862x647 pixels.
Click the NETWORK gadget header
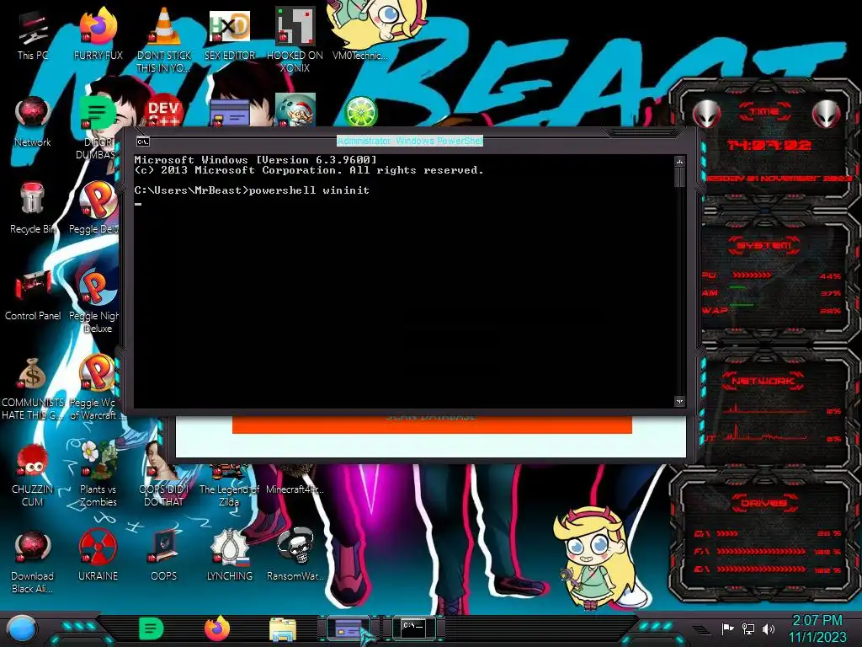(x=764, y=381)
